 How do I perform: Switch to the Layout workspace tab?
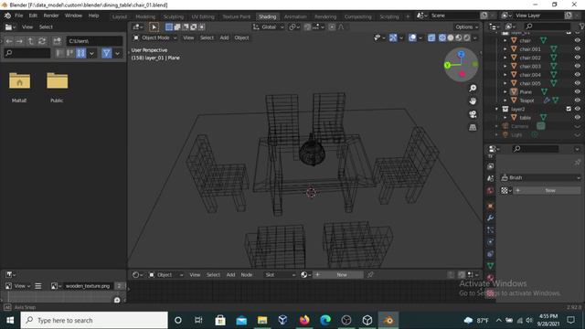pyautogui.click(x=120, y=16)
